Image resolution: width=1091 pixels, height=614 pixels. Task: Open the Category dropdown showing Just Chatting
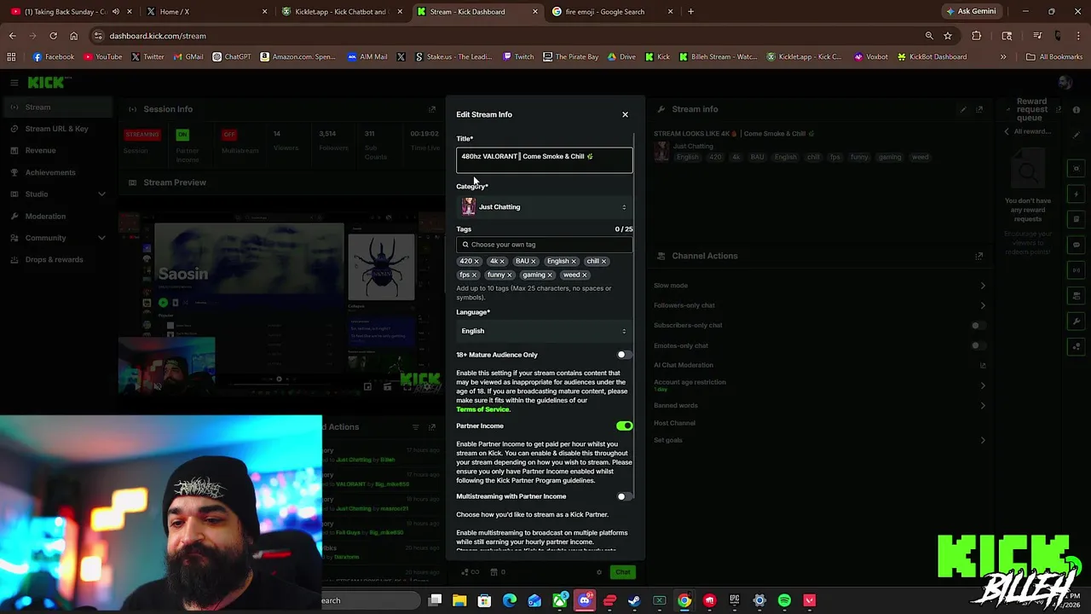click(x=545, y=206)
